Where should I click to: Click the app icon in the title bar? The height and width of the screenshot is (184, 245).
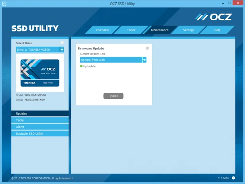point(4,4)
